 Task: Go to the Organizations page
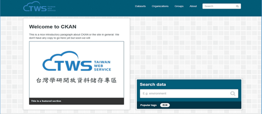[160, 6]
